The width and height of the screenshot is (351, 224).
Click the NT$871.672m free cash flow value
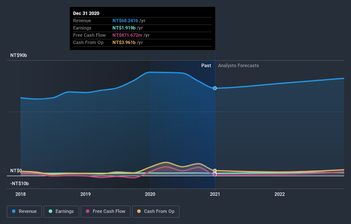[x=127, y=35]
